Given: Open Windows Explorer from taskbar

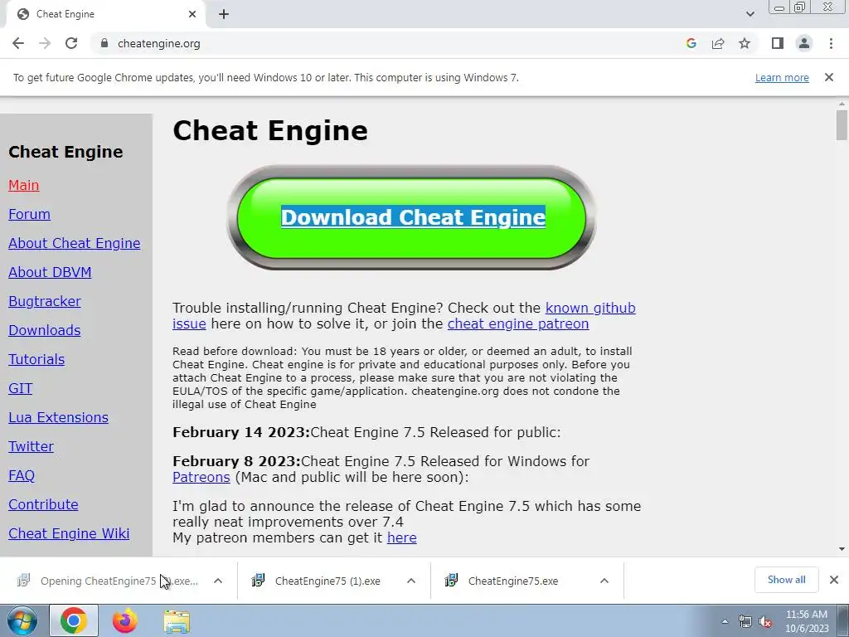Looking at the screenshot, I should point(177,621).
